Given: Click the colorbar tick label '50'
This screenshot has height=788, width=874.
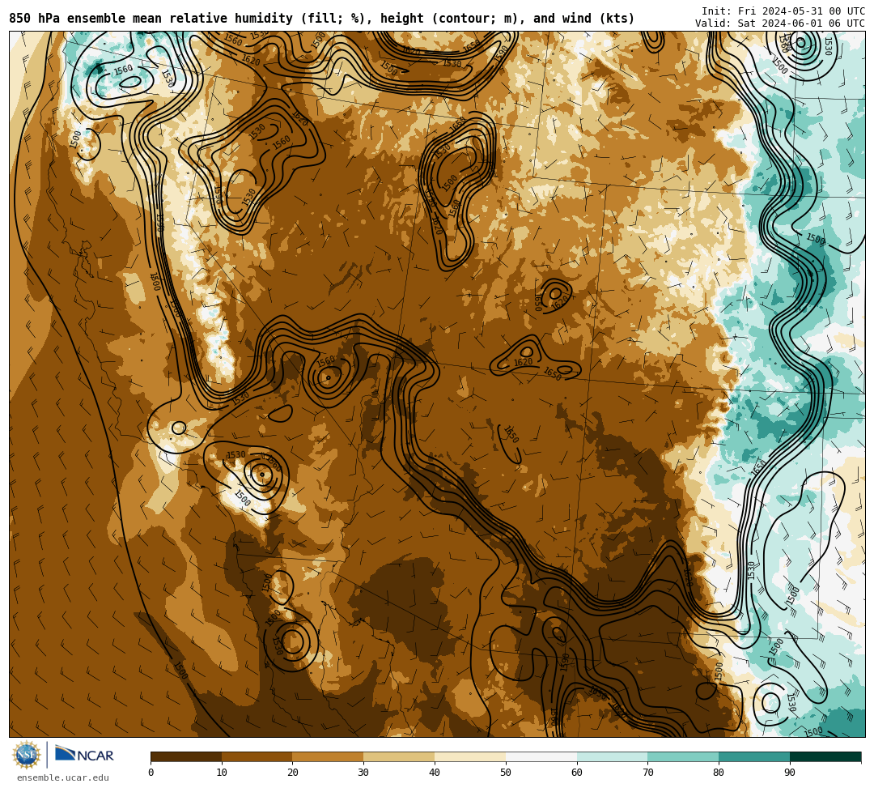Looking at the screenshot, I should 506,773.
